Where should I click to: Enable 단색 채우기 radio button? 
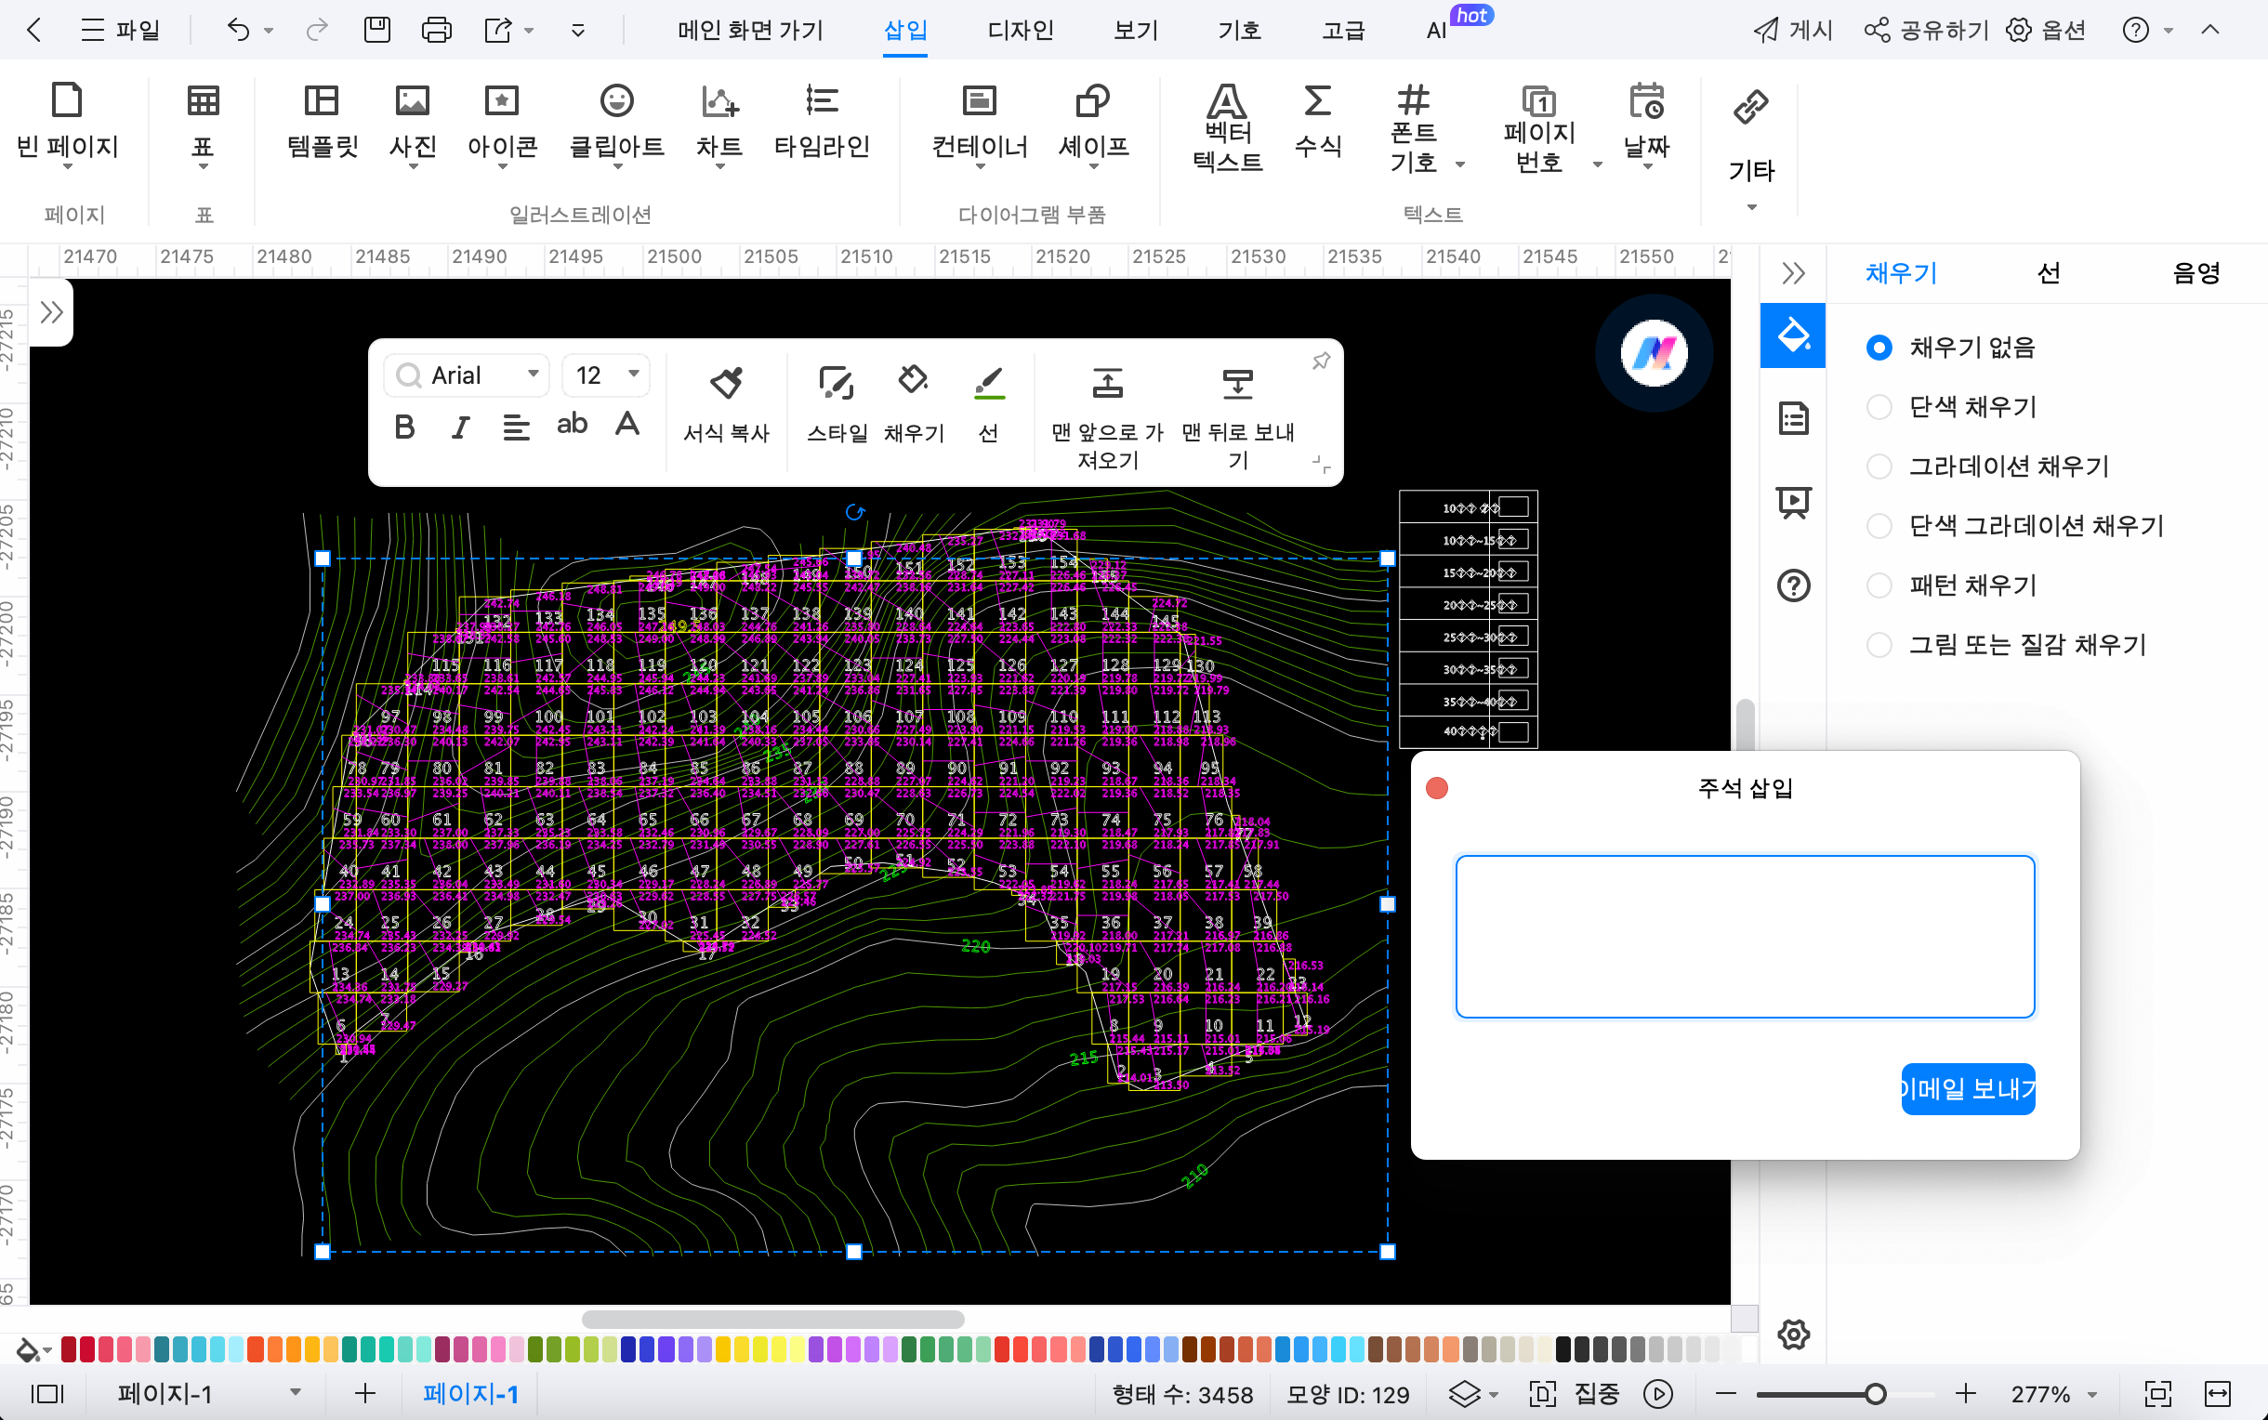[1879, 406]
